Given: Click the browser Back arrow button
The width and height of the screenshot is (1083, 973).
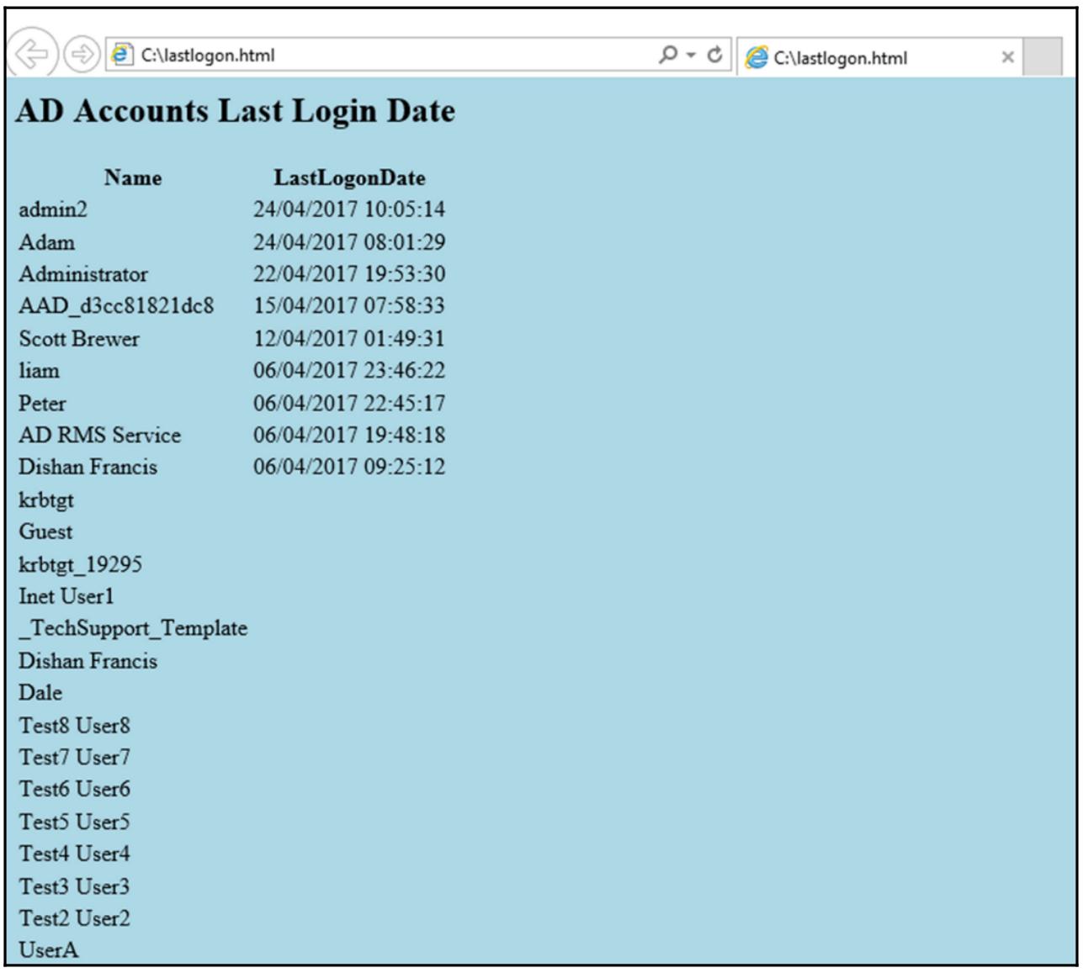Looking at the screenshot, I should 32,56.
